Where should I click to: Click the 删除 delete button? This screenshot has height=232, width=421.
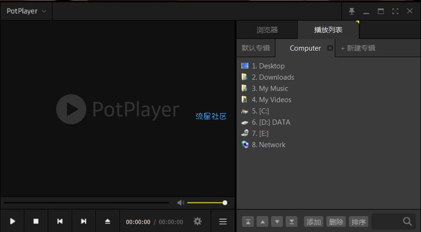pyautogui.click(x=336, y=222)
